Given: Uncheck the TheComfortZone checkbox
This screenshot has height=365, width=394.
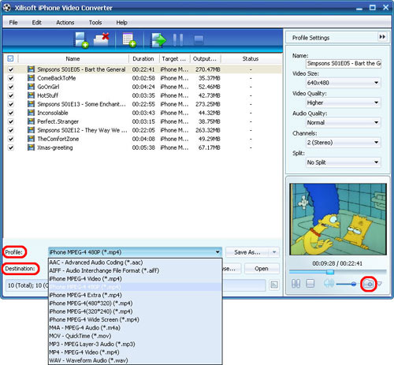Looking at the screenshot, I should point(11,139).
